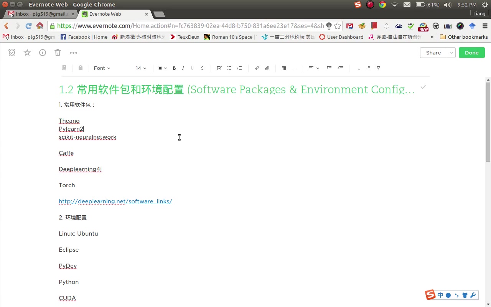Screen dimensions: 491x307
Task: Go back in browser history
Action: tap(6, 26)
